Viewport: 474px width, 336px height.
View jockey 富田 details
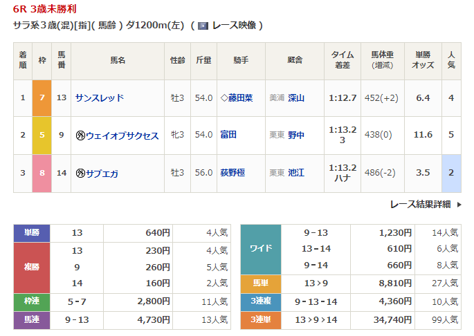pos(228,136)
